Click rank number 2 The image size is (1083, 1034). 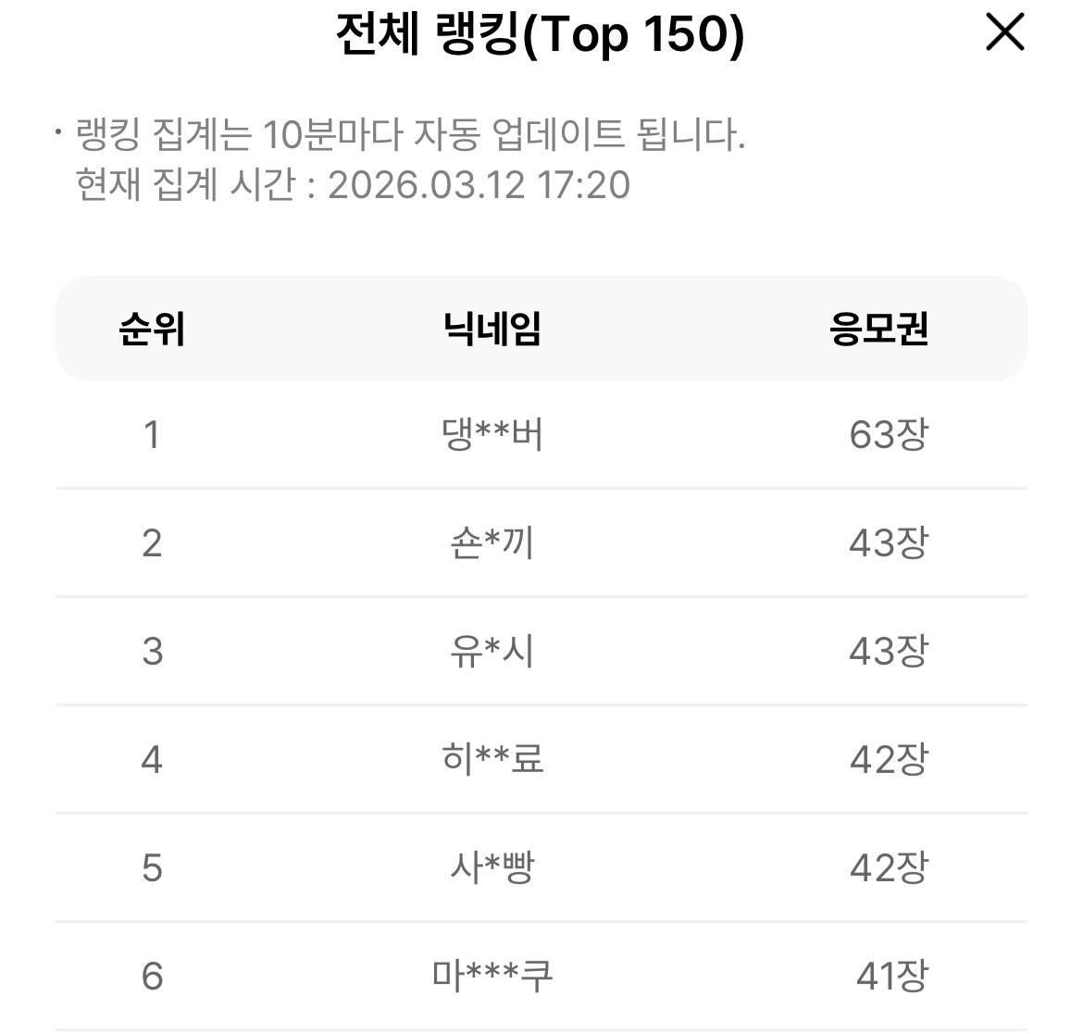[152, 542]
